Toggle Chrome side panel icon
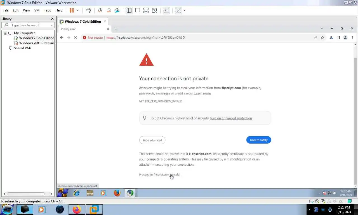The height and width of the screenshot is (215, 358). coord(338,38)
